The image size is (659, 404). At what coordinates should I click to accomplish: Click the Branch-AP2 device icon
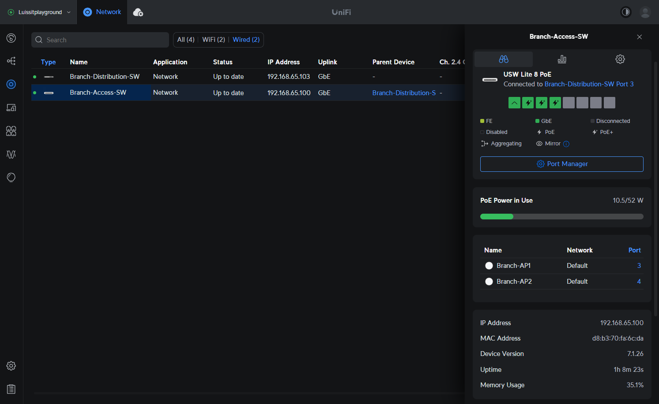[x=489, y=282]
